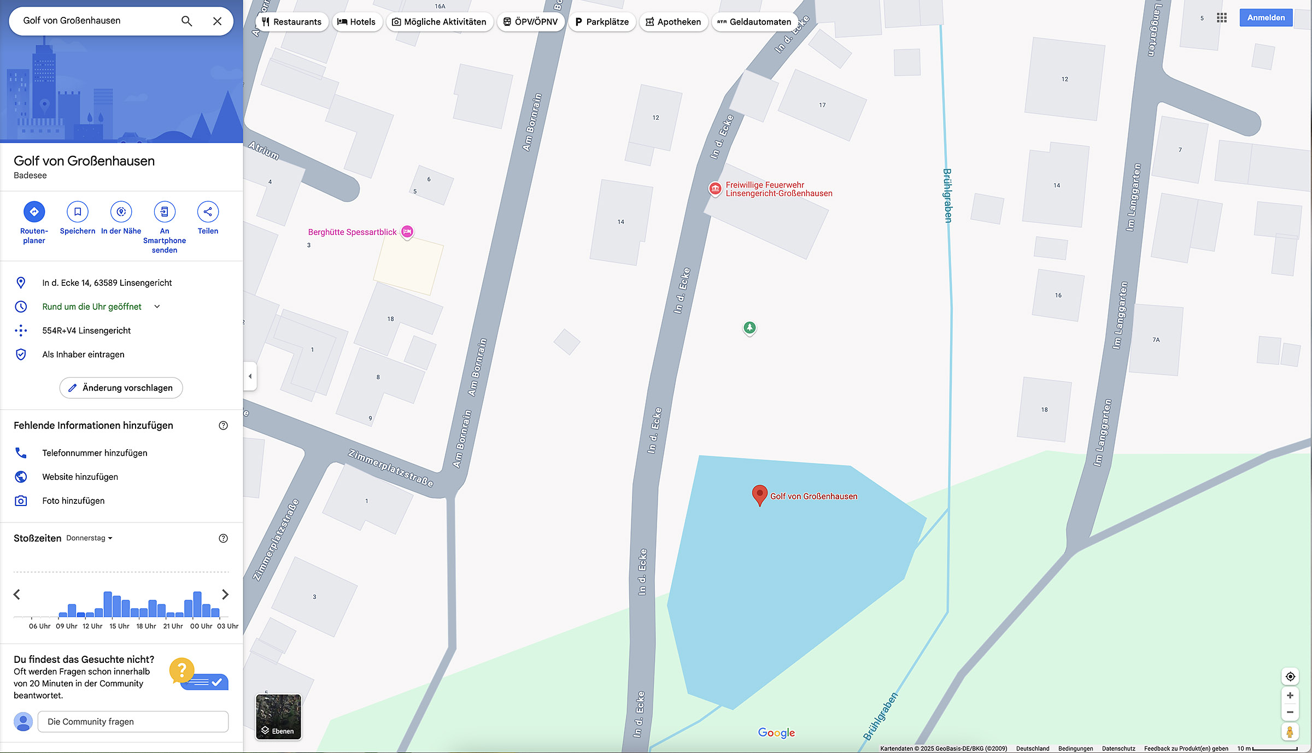Click the Berghütte Spessartblick hotel marker

[x=407, y=232]
